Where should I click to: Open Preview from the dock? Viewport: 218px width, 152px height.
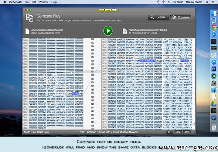pos(214,20)
